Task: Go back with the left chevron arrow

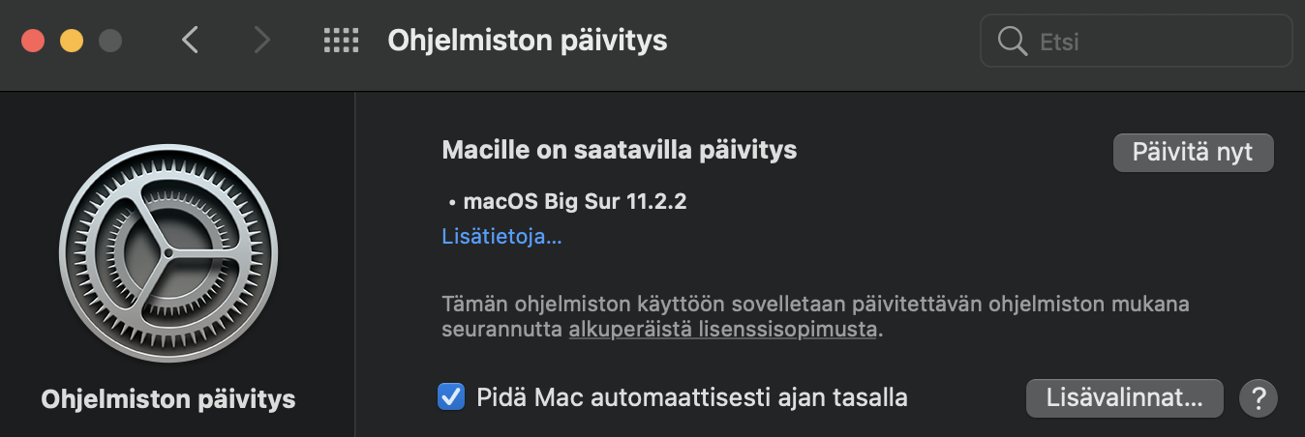Action: [x=190, y=41]
